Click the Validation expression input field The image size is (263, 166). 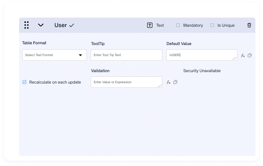[127, 82]
